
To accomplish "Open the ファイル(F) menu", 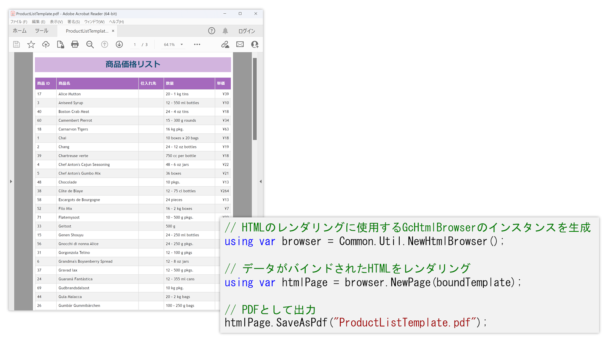I will (x=19, y=22).
